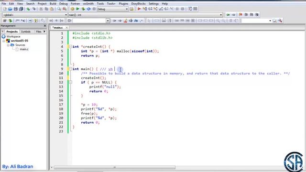Click the Paste icon

52,9
